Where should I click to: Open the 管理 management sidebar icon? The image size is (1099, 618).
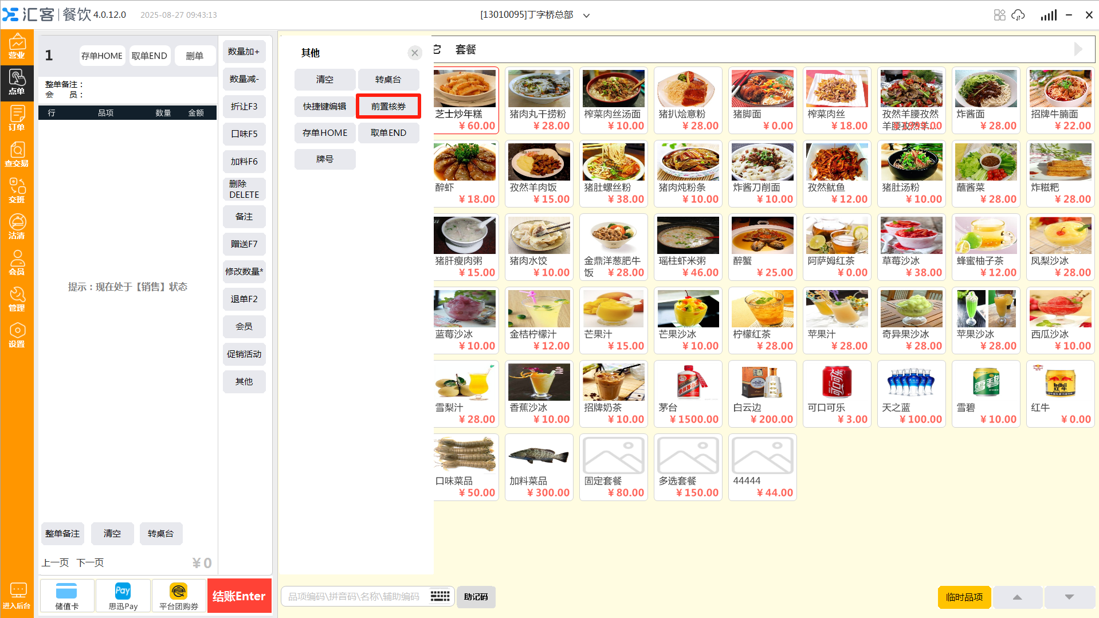17,300
